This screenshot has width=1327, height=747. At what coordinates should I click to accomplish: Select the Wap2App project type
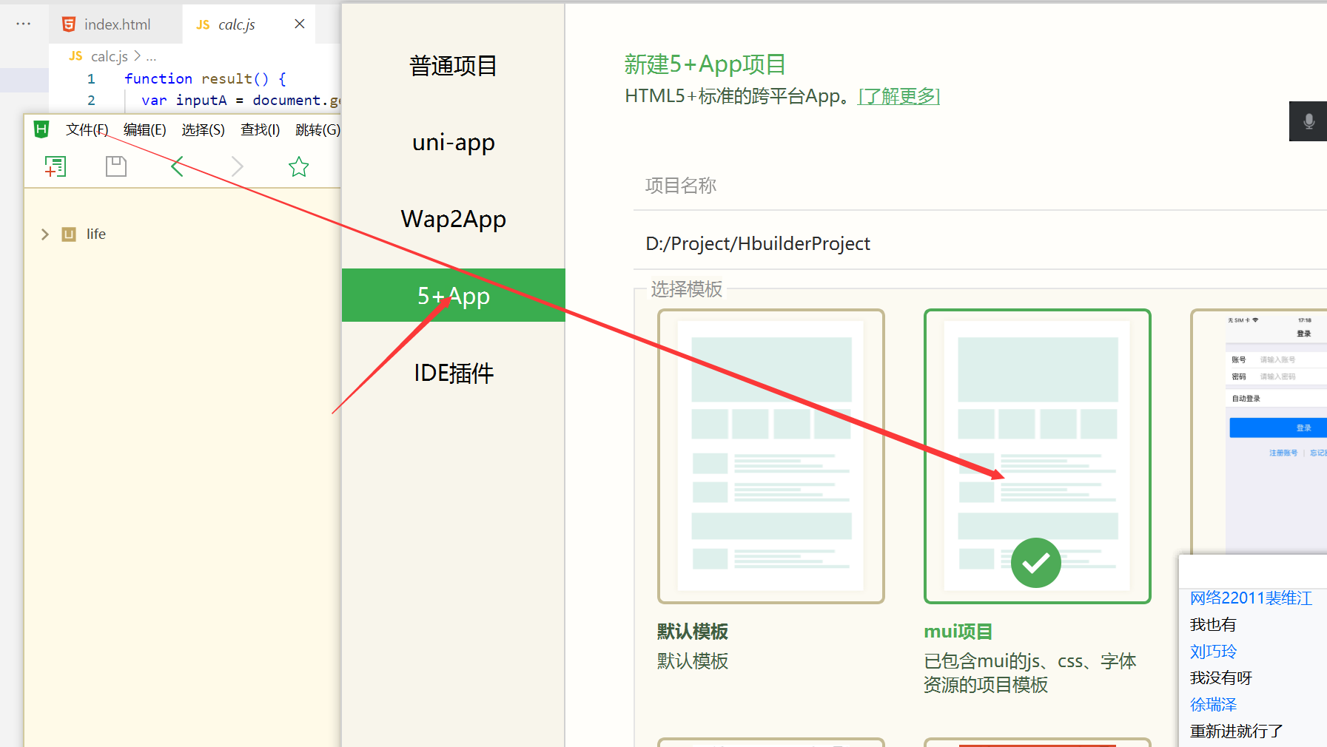click(453, 219)
